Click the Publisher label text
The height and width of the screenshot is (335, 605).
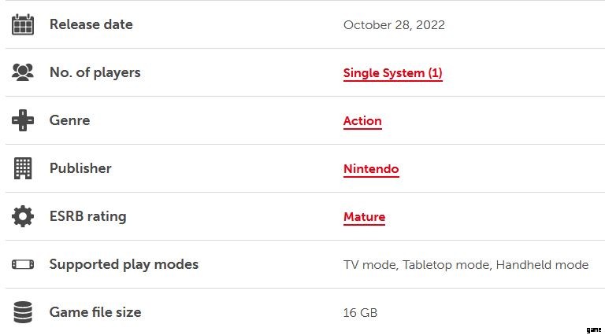point(80,168)
